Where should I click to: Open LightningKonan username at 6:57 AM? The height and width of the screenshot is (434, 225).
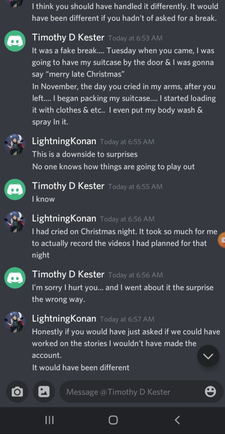[64, 319]
